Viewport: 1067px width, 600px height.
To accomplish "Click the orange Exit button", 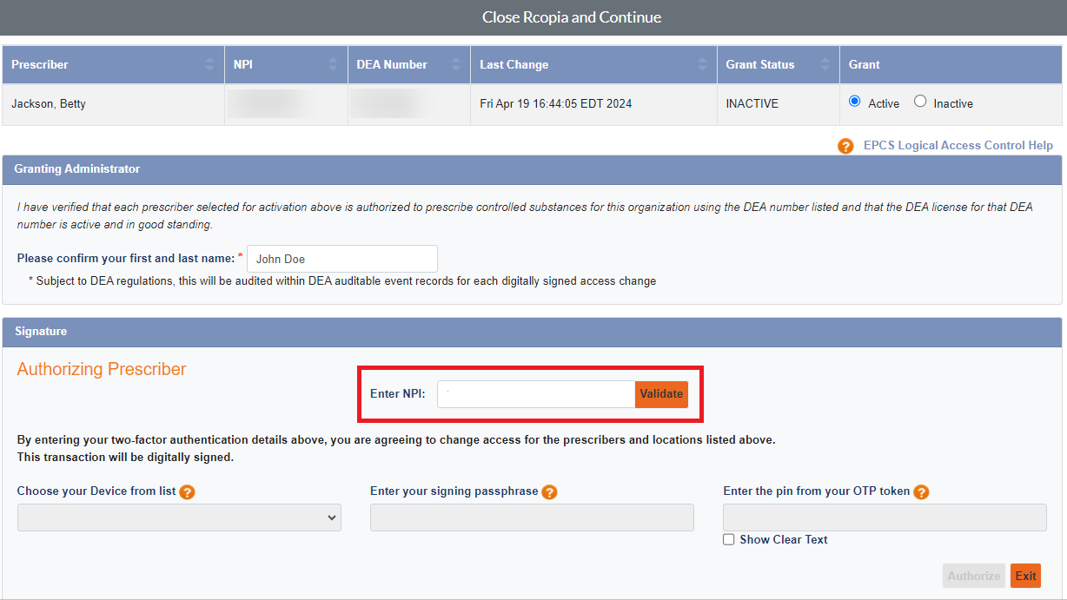I will tap(1025, 576).
